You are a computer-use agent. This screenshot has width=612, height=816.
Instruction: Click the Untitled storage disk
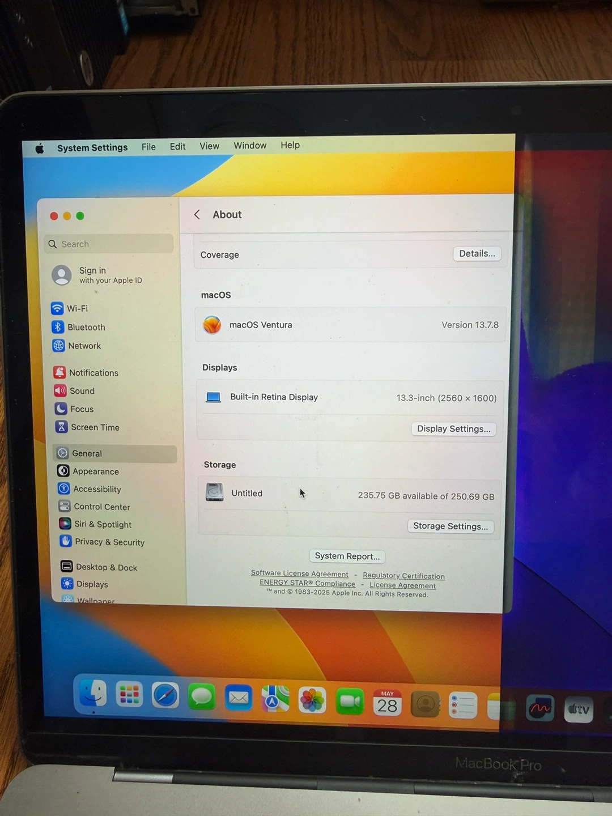point(349,494)
